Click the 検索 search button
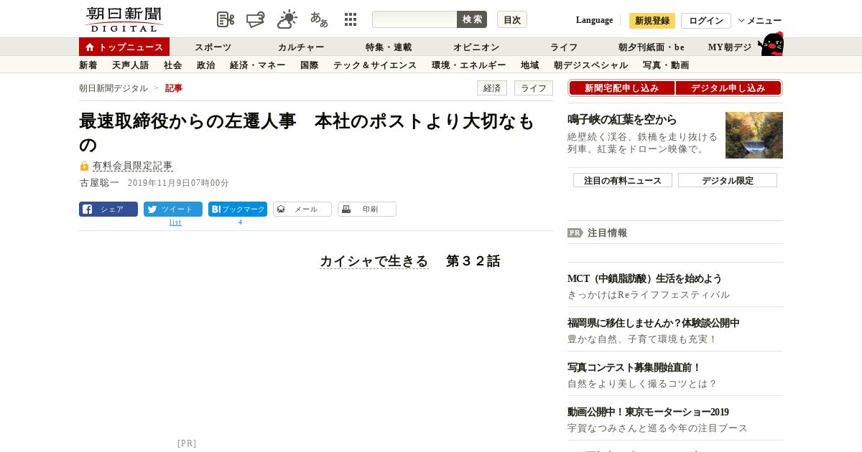Screen dimensions: 862x452 [x=472, y=19]
